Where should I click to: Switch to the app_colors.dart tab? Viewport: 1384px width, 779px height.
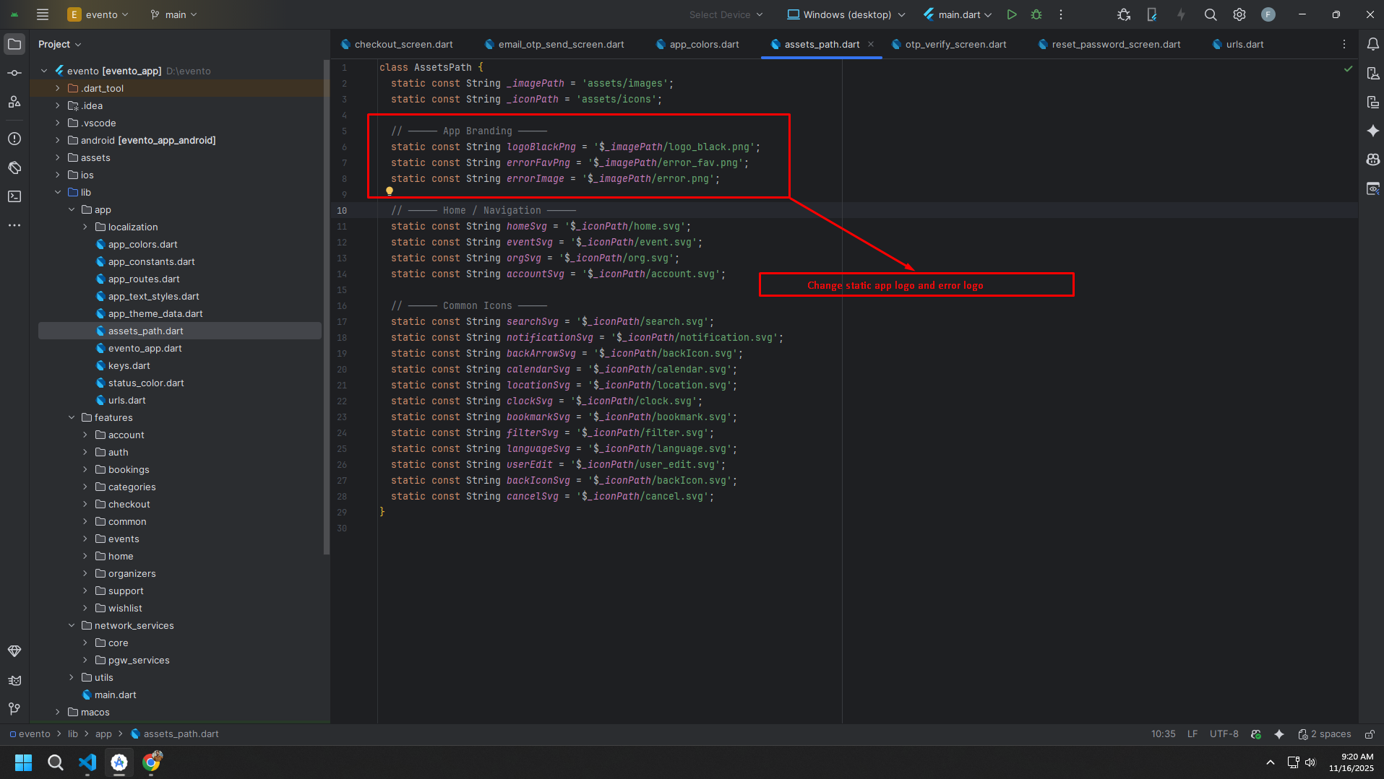[703, 44]
